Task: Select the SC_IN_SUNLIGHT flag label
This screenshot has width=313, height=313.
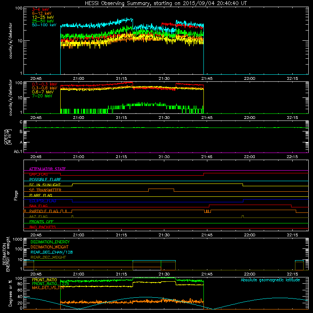Action: [45, 185]
